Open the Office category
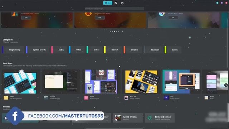Screen dimensions: 229x129 77,50
